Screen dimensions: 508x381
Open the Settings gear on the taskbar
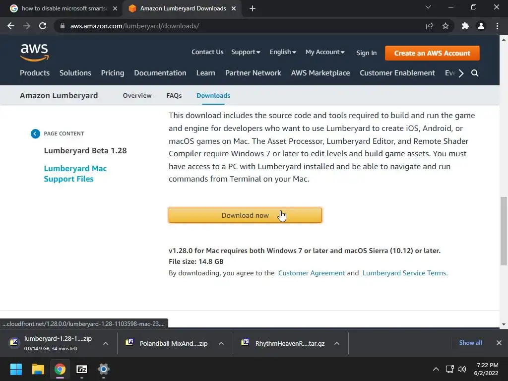104,369
